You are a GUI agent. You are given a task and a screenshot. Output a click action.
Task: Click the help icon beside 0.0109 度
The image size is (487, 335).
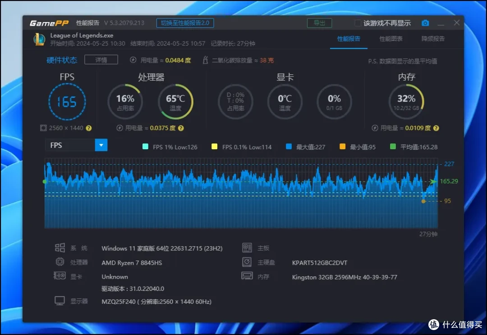(x=436, y=128)
